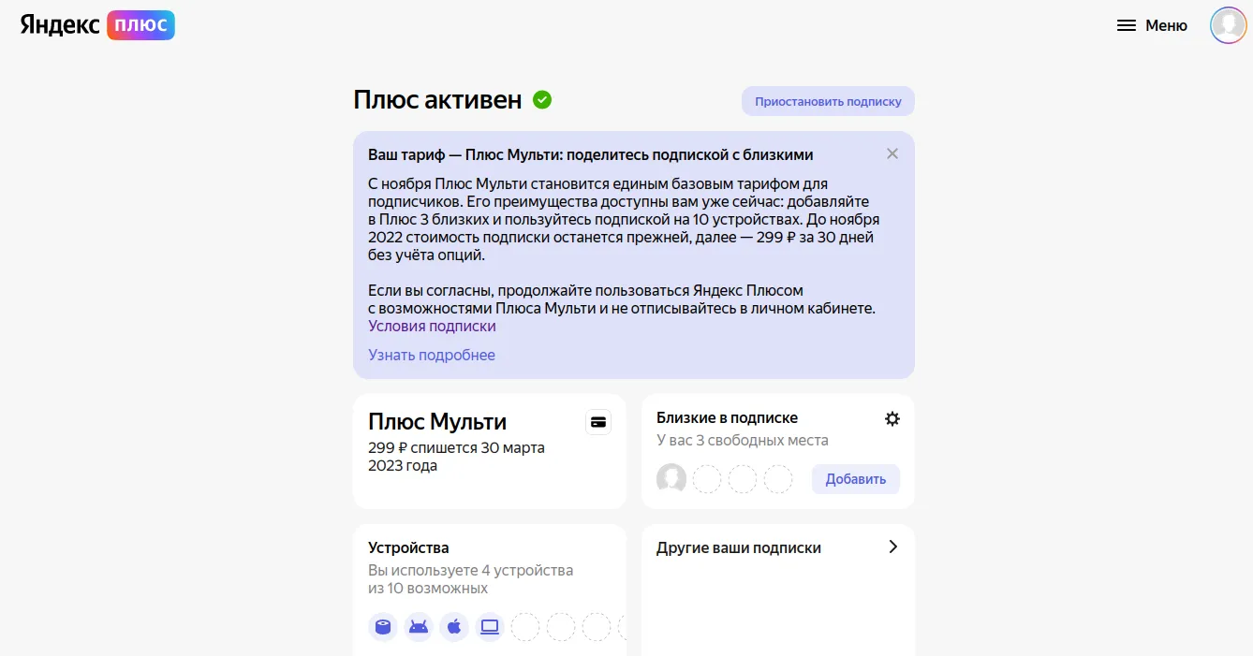Expand Другие ваши подписки chevron

892,547
